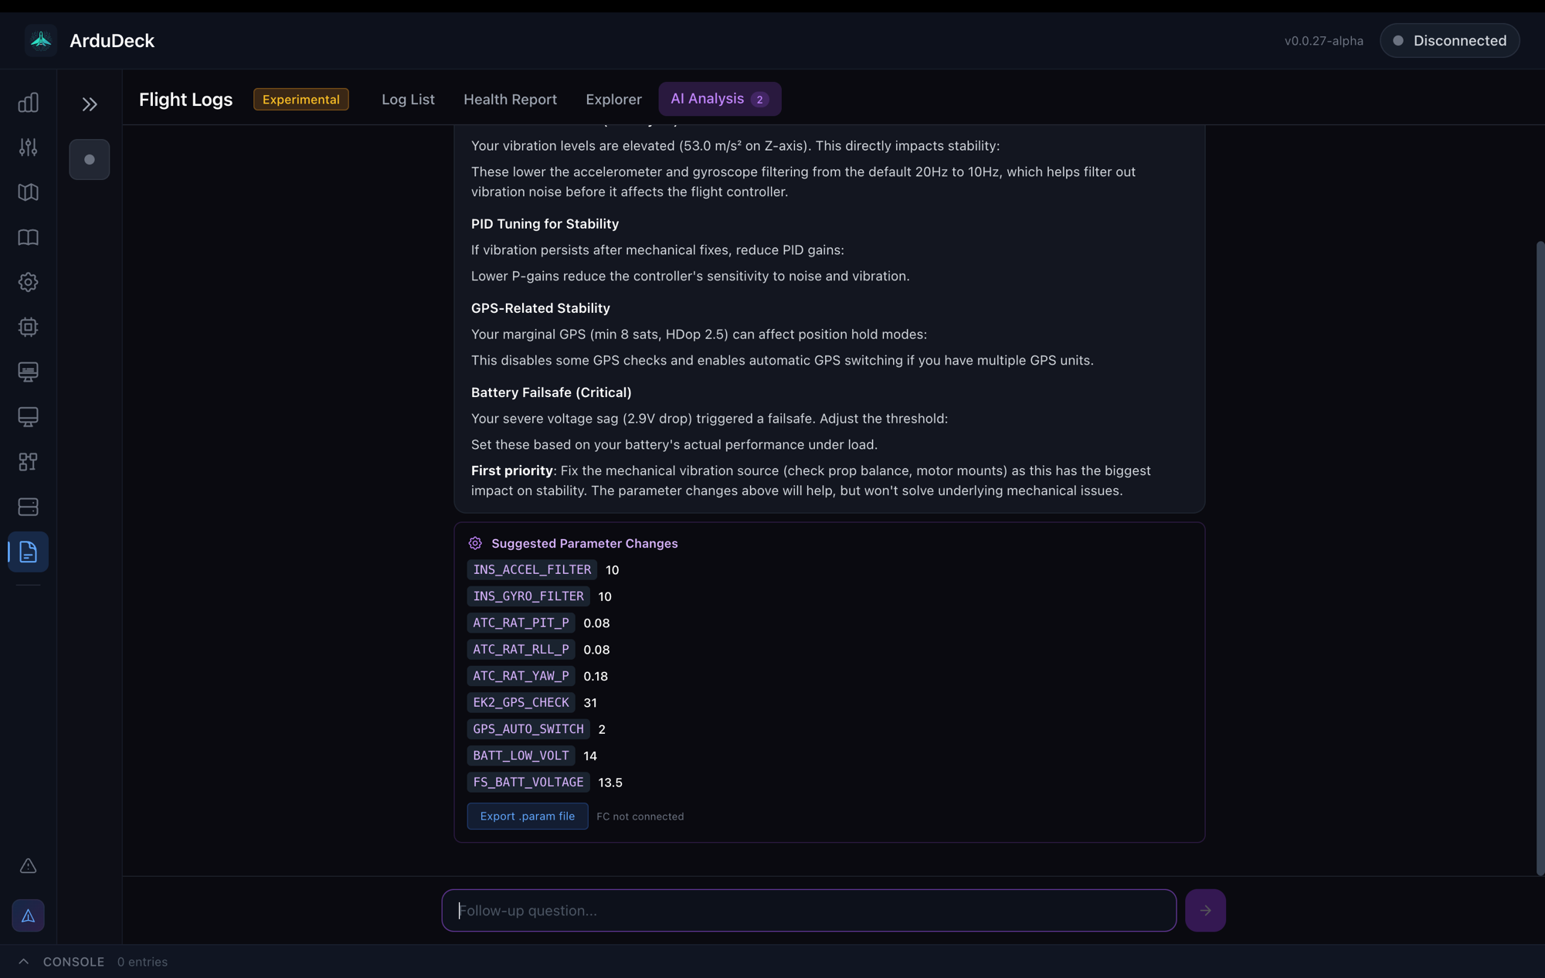This screenshot has width=1545, height=978.
Task: Open the open-book sidebar icon
Action: tap(28, 237)
